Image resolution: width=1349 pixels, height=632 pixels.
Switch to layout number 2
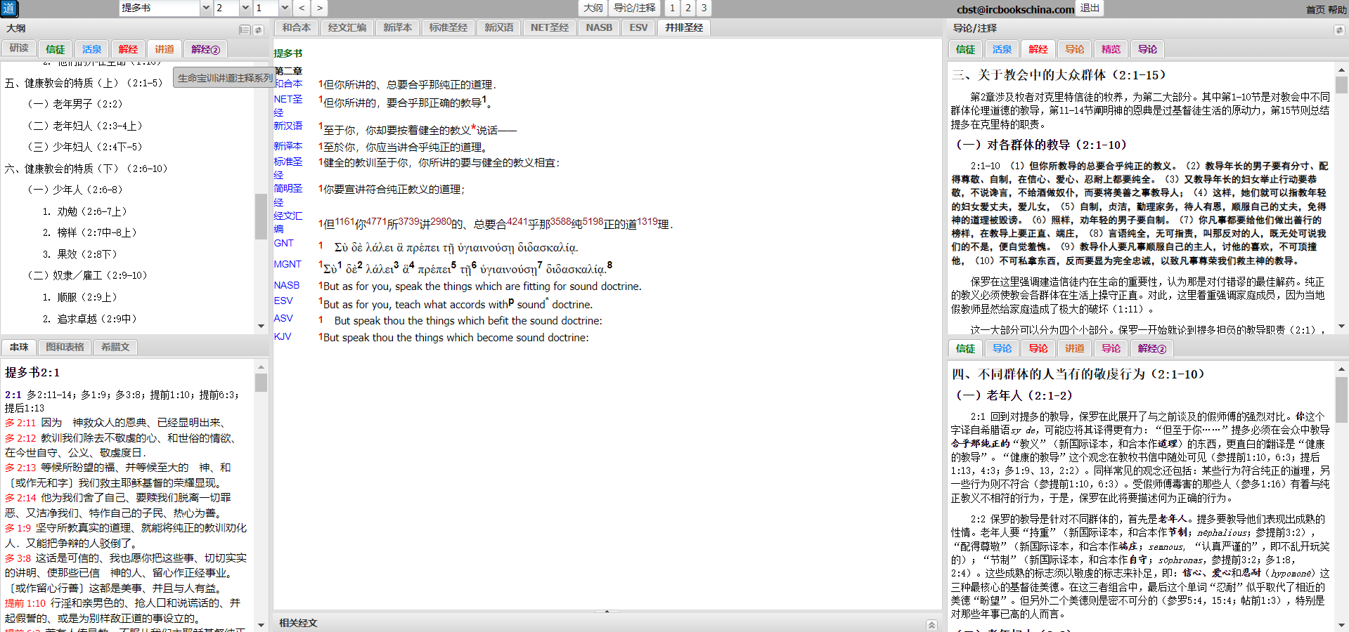coord(688,8)
